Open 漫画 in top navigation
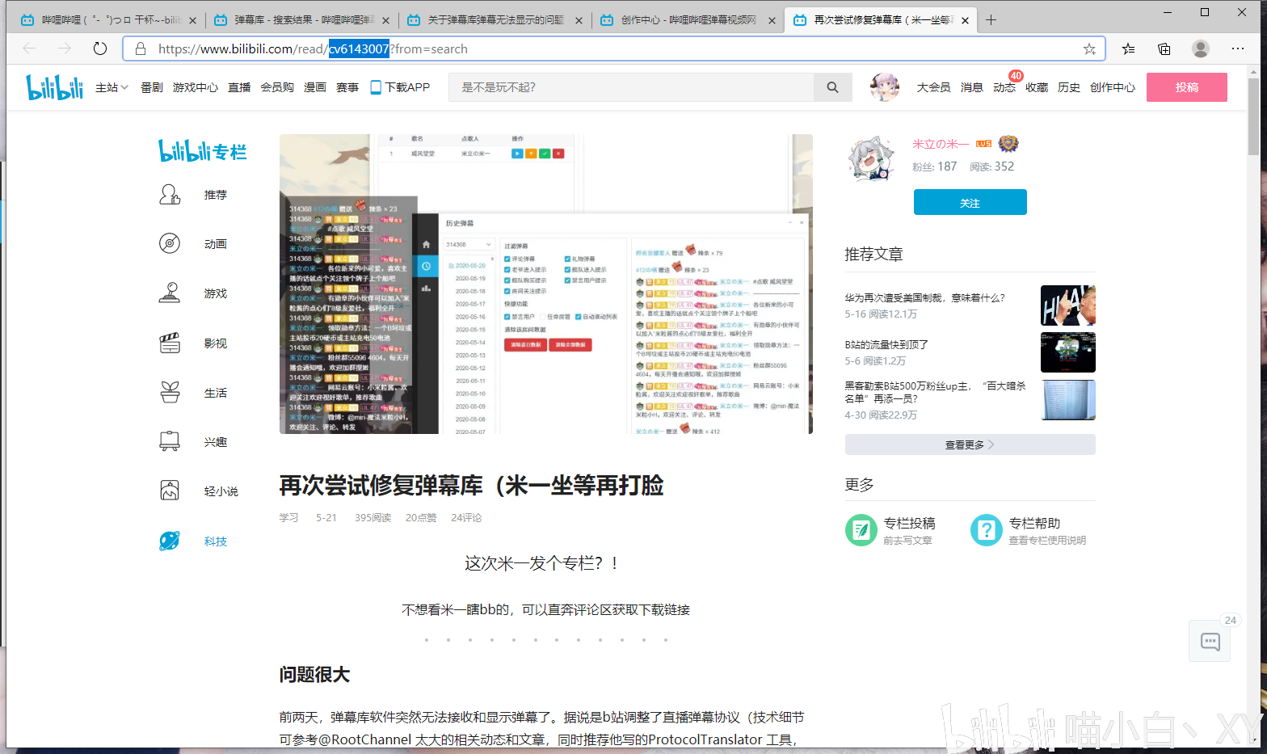Image resolution: width=1267 pixels, height=754 pixels. 315,87
